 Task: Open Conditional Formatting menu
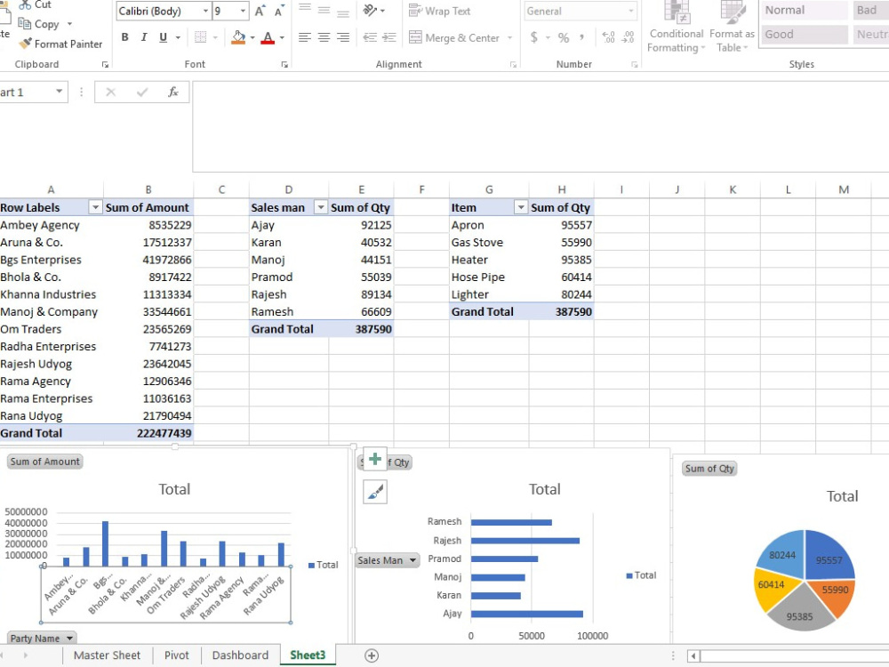(677, 28)
